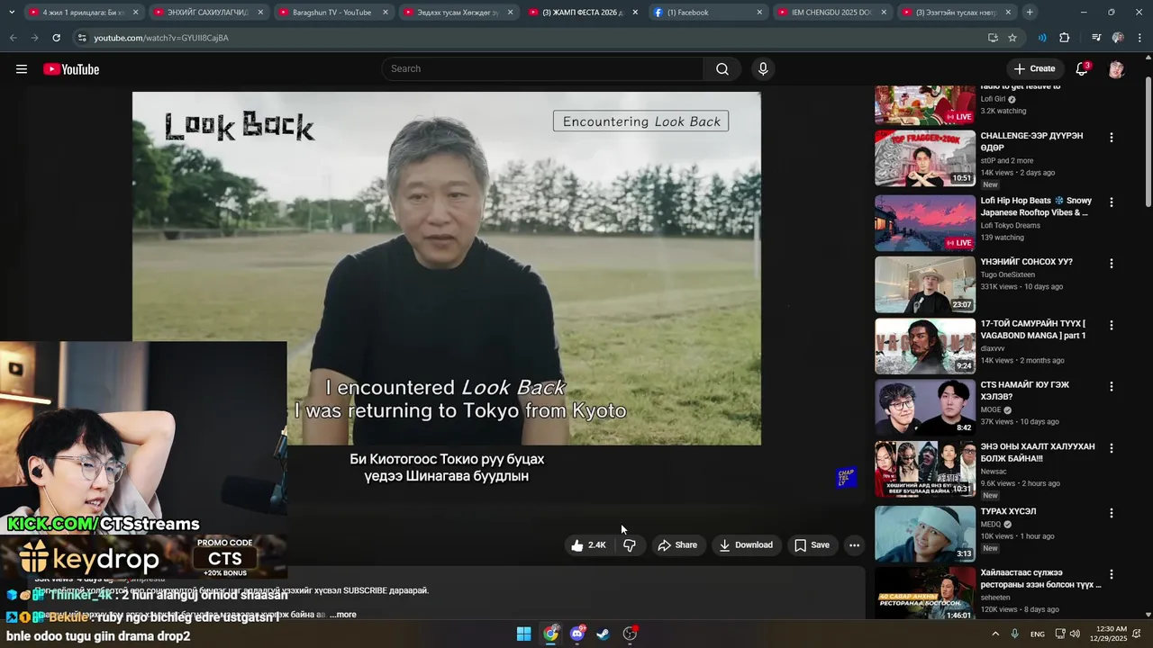Close the (1) Facebook tab
The width and height of the screenshot is (1153, 648).
pyautogui.click(x=759, y=13)
